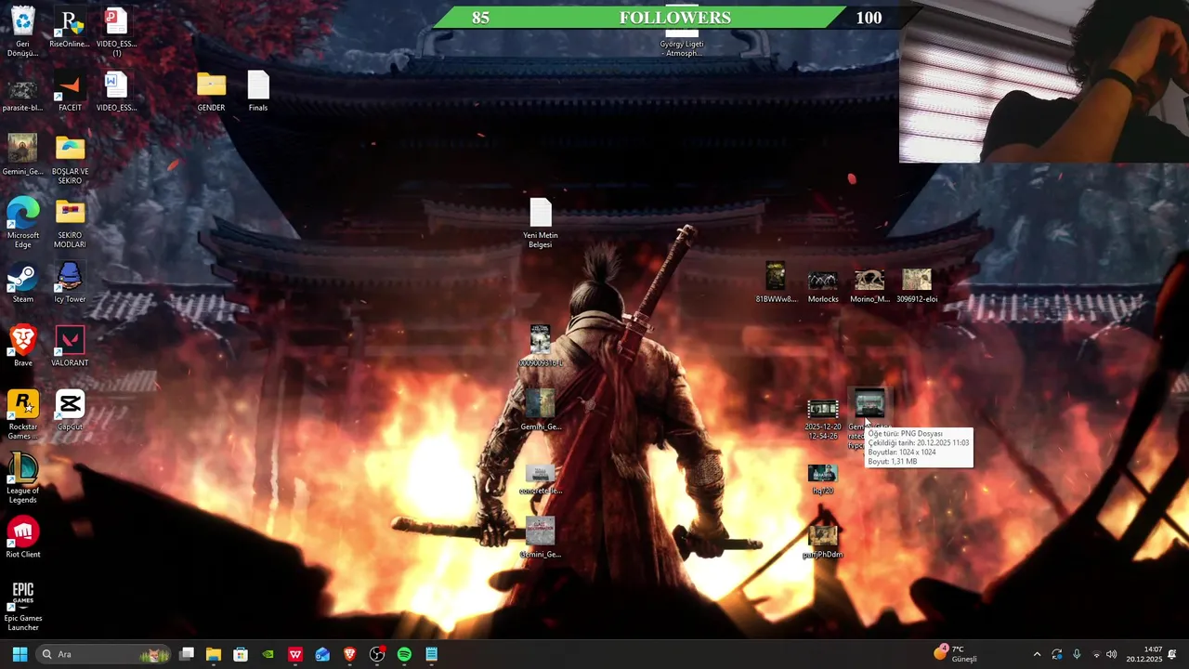Image resolution: width=1189 pixels, height=669 pixels.
Task: Select the VIDEO_ESS (1) file icon
Action: click(x=116, y=31)
